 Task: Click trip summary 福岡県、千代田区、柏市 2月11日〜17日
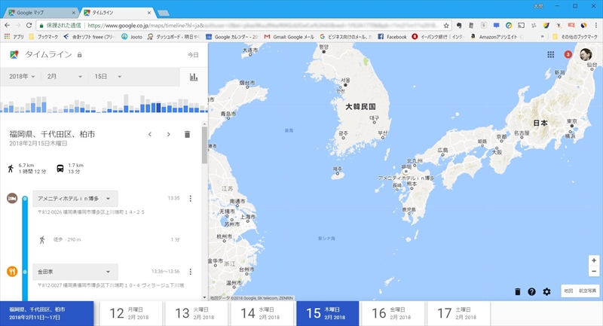(x=47, y=314)
